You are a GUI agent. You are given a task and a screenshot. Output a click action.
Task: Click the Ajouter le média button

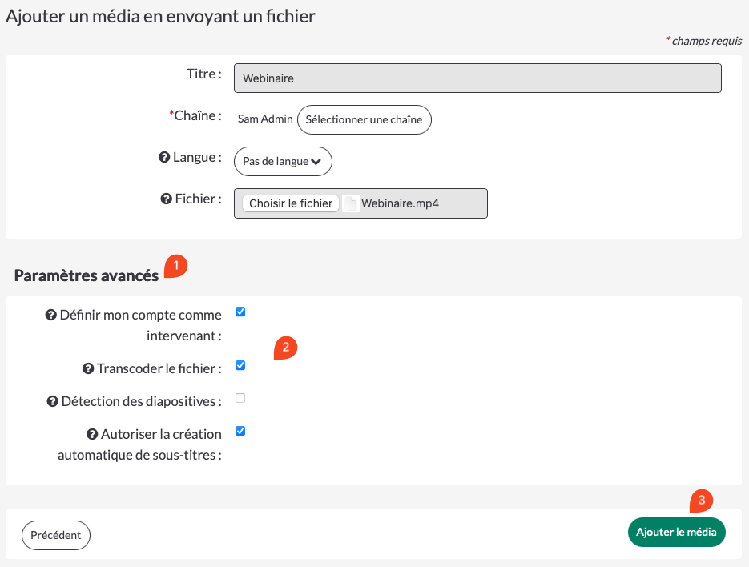676,532
